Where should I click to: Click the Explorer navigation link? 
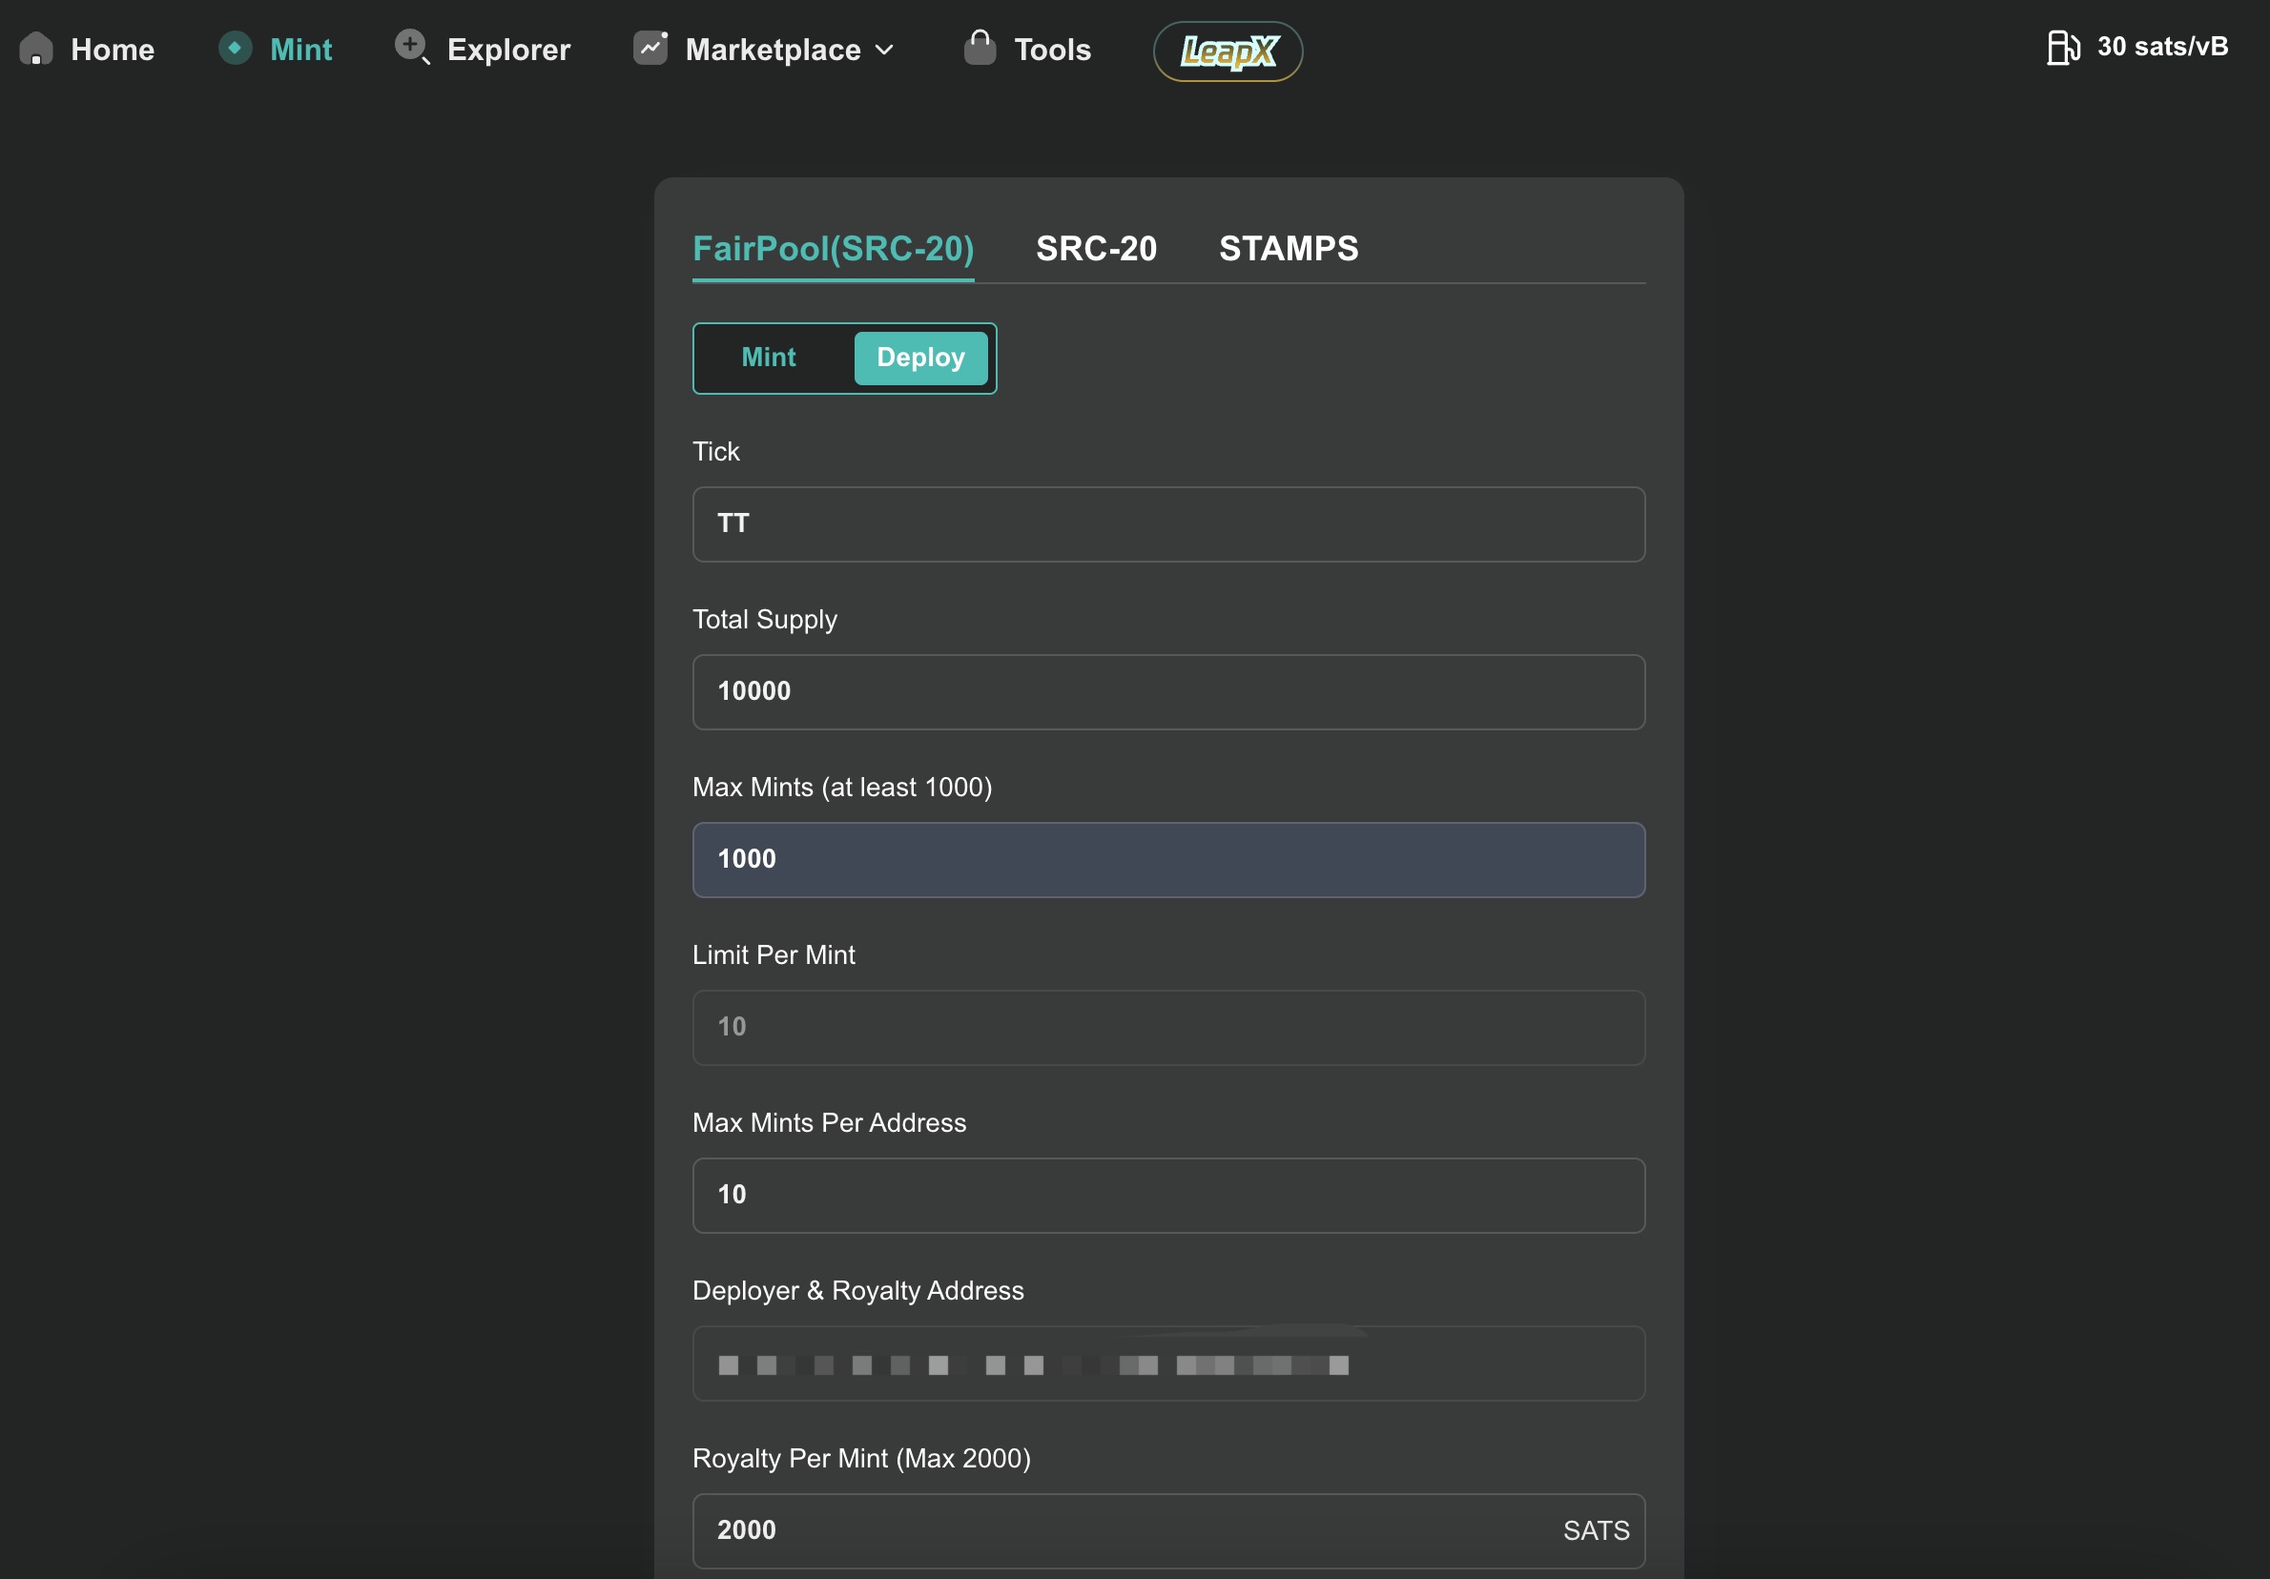(x=508, y=50)
